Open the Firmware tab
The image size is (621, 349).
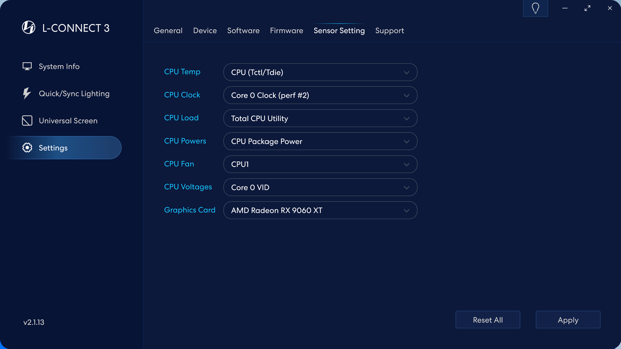(286, 31)
